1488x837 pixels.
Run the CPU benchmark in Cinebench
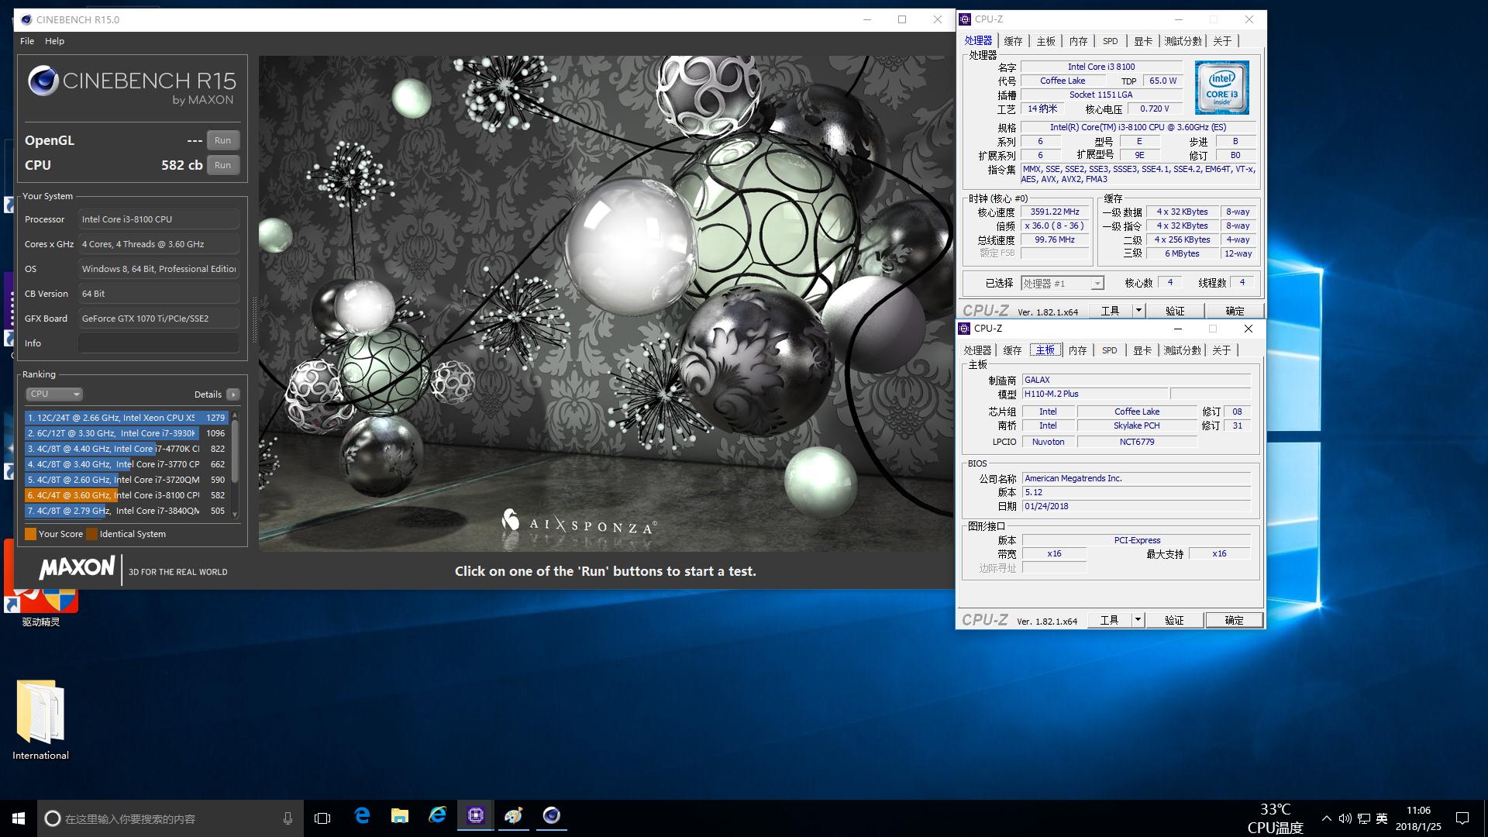223,164
